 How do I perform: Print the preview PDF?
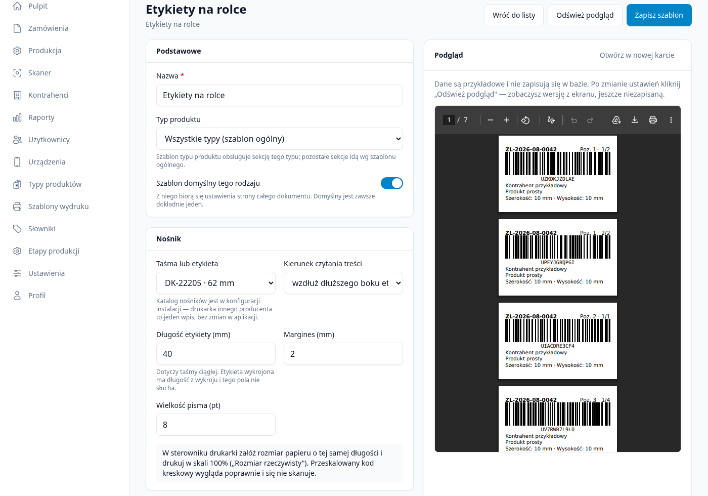tap(653, 120)
